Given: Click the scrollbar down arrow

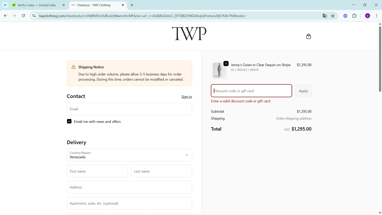Looking at the screenshot, I should (380, 213).
